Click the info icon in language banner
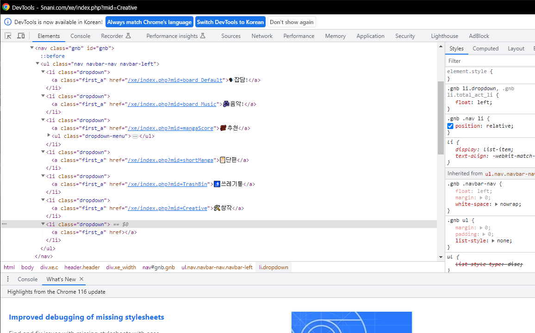Image resolution: width=535 pixels, height=333 pixels. (x=7, y=22)
